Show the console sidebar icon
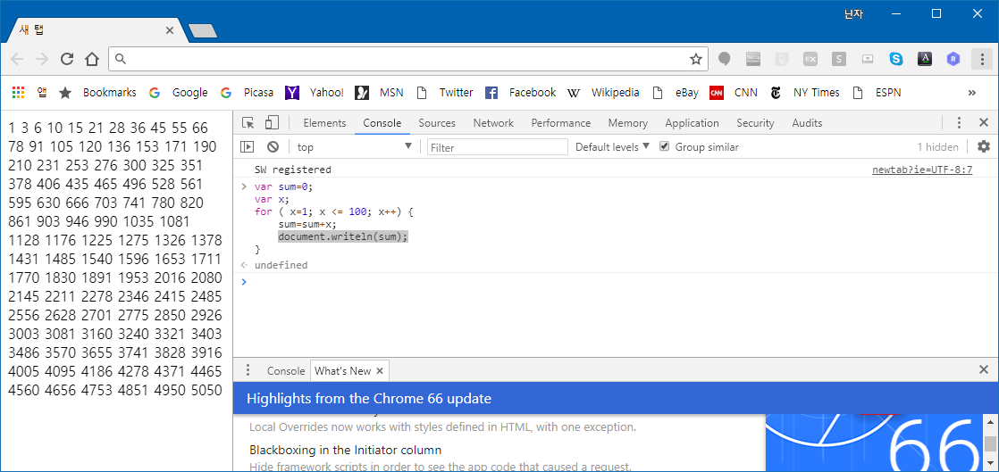Image resolution: width=999 pixels, height=472 pixels. [x=248, y=147]
